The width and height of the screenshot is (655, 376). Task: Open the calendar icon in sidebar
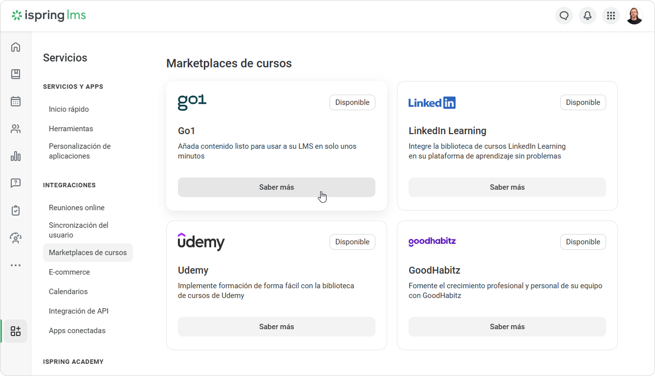pyautogui.click(x=16, y=101)
